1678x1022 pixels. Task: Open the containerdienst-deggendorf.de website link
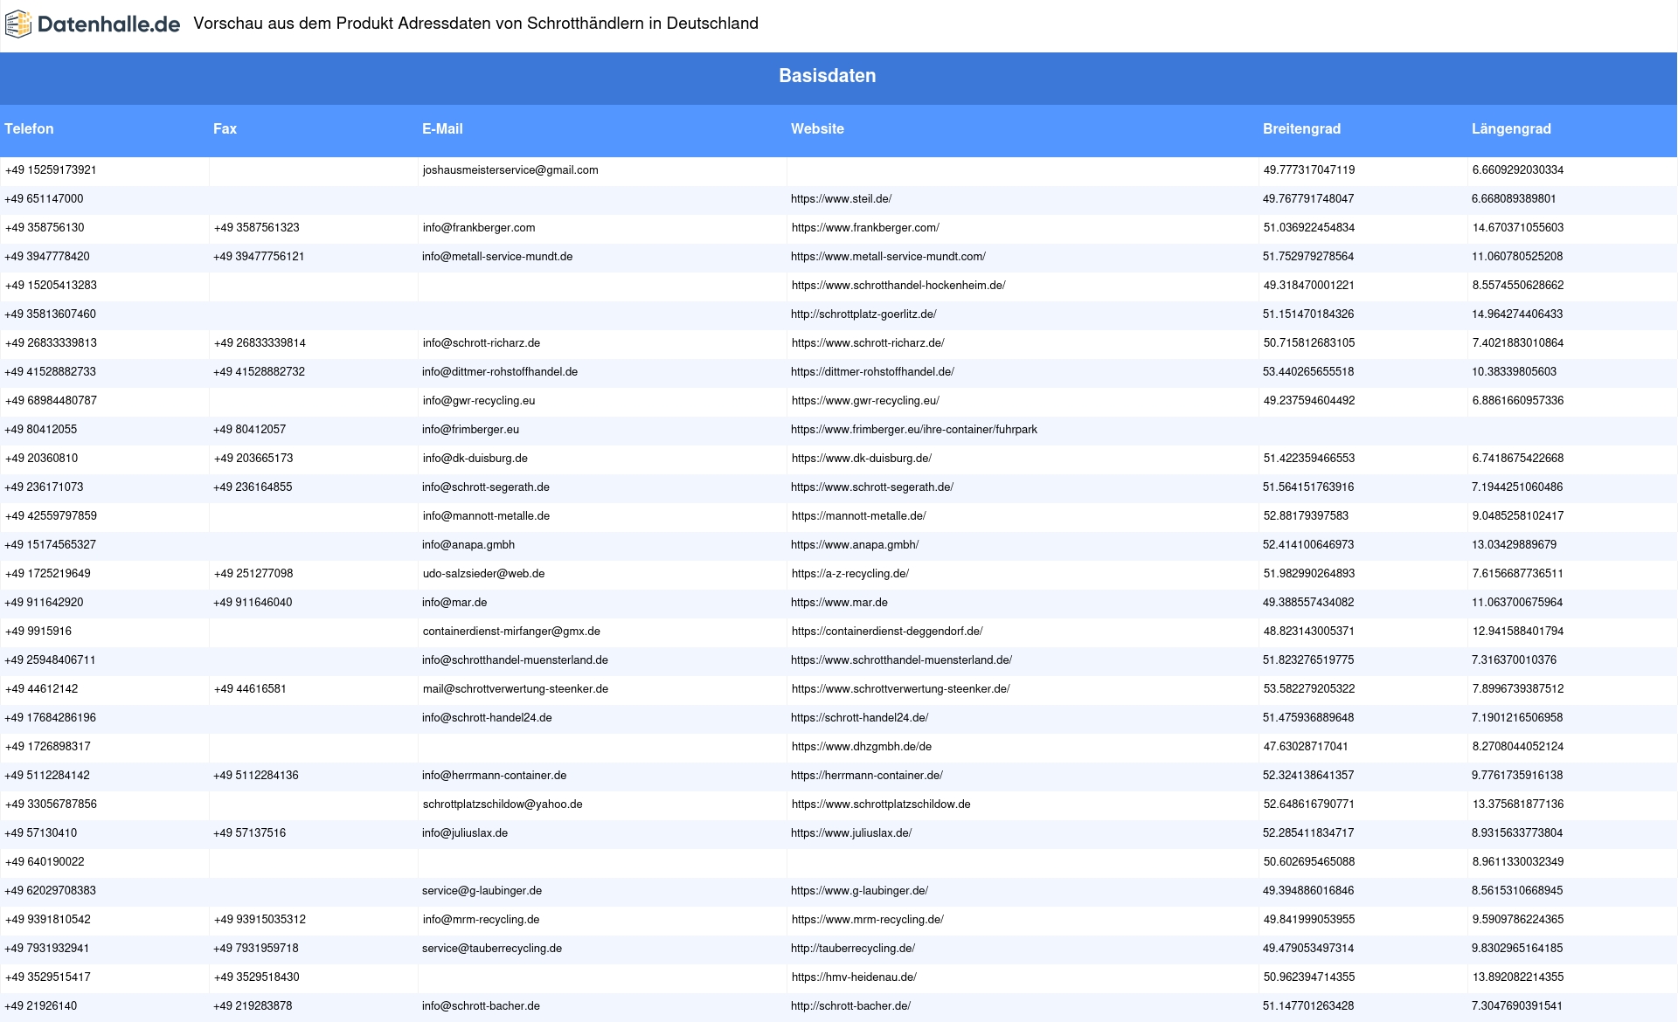pos(887,632)
